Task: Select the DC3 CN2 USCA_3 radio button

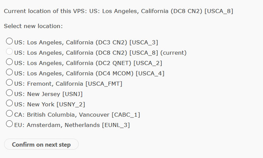Action: coord(9,41)
